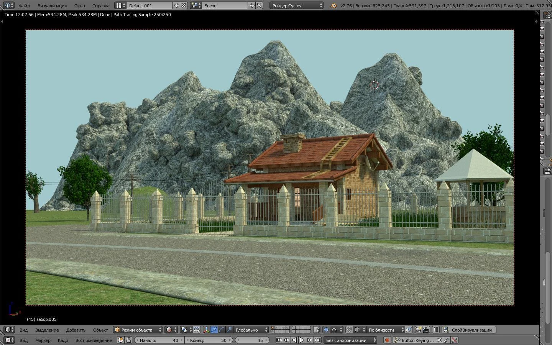Open the Визуализация menu
The height and width of the screenshot is (345, 552).
(x=52, y=5)
